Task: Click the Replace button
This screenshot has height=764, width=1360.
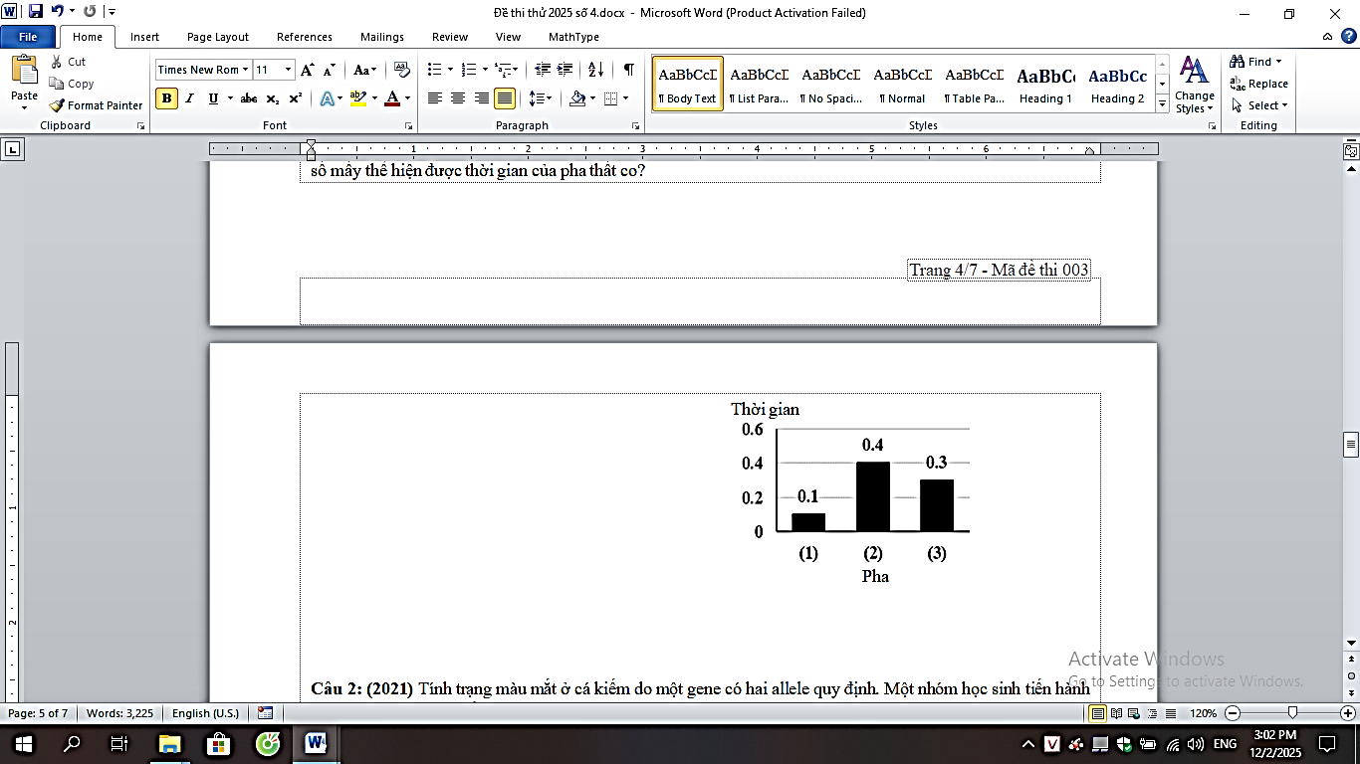Action: tap(1258, 84)
